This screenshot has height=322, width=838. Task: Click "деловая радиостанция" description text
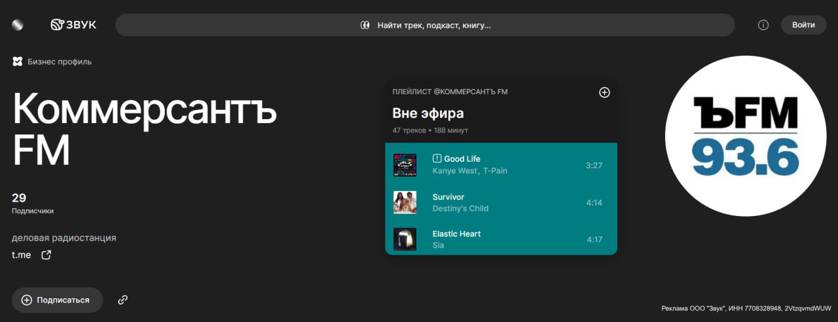[x=64, y=238]
